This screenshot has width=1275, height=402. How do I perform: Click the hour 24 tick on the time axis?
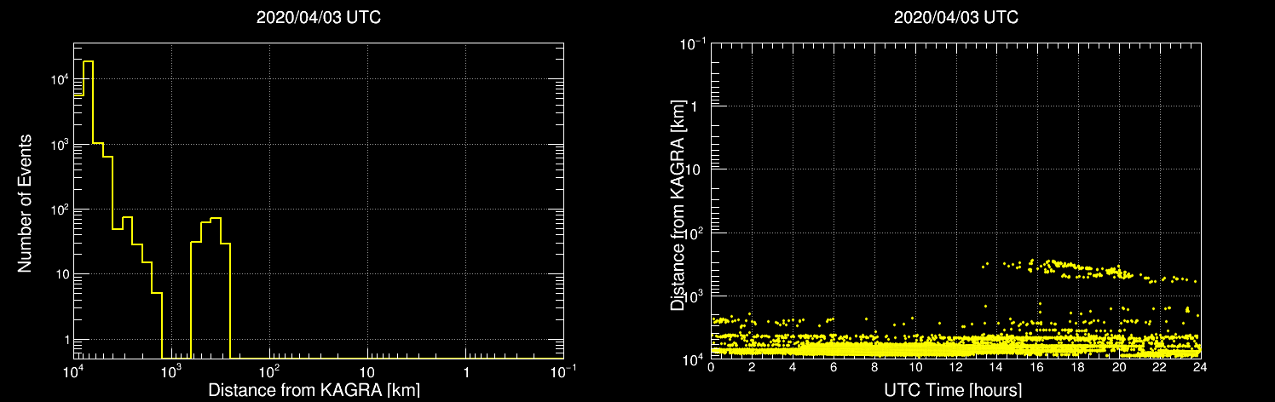tap(1200, 368)
